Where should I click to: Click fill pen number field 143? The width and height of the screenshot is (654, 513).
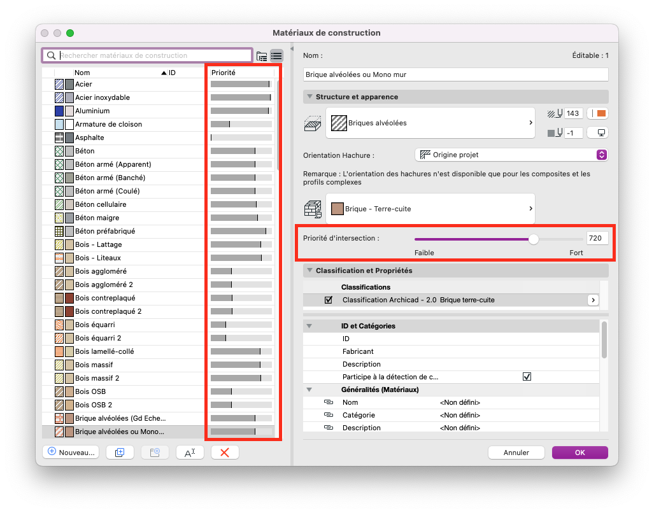click(x=574, y=113)
